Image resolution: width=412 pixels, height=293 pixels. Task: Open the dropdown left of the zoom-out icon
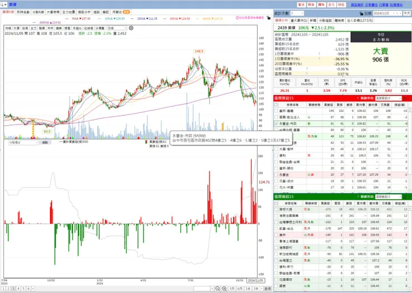click(212, 289)
